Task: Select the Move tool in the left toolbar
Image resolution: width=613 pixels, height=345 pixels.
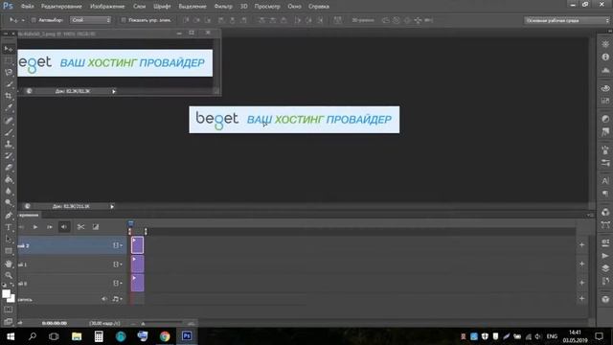Action: [x=9, y=49]
